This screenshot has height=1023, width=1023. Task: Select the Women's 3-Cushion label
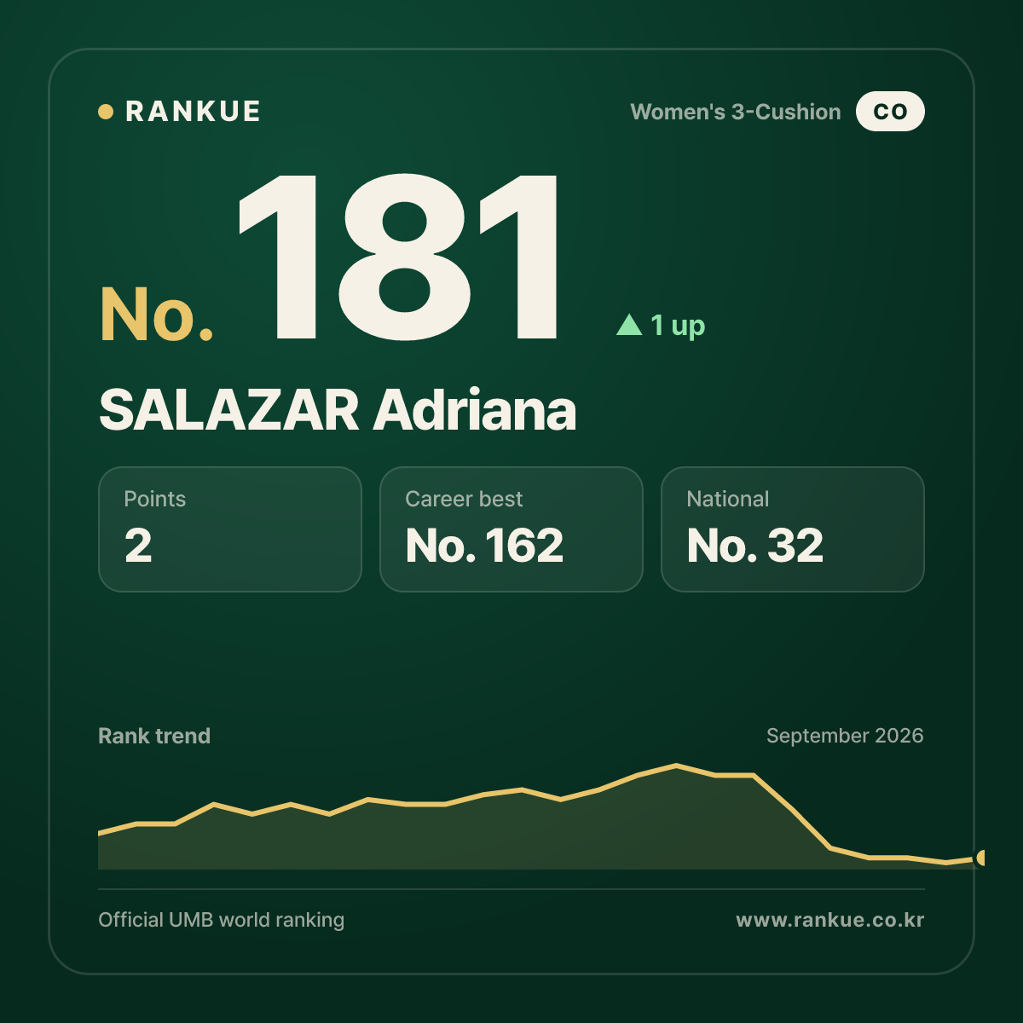pyautogui.click(x=736, y=112)
